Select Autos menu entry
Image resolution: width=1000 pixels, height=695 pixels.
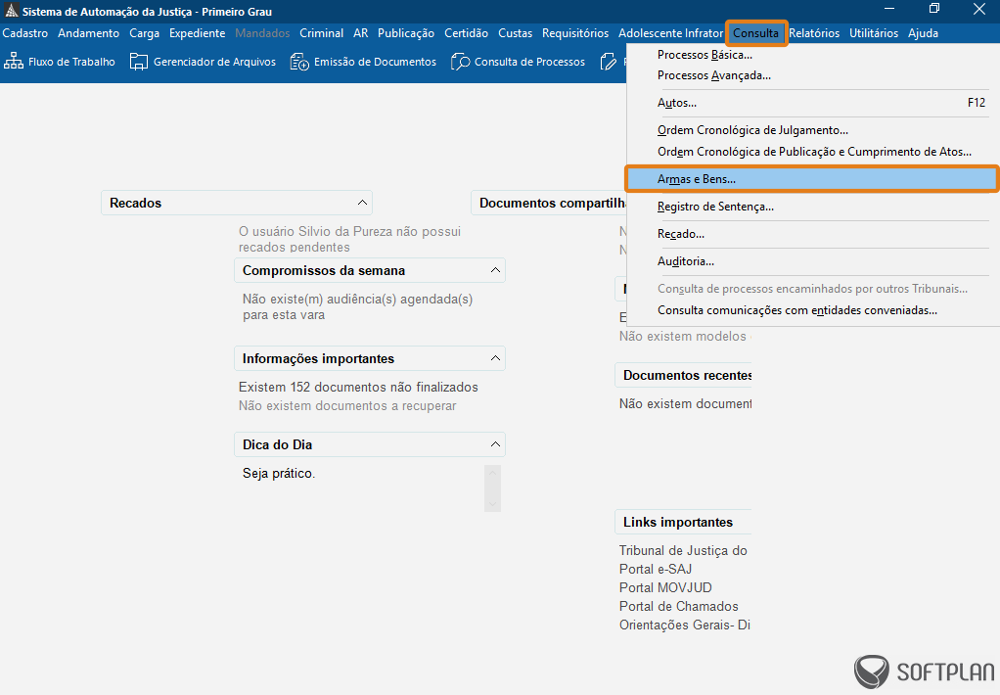812,103
